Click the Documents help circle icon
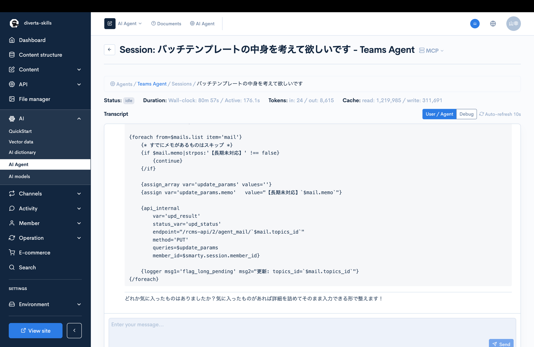The height and width of the screenshot is (347, 534). pos(153,23)
